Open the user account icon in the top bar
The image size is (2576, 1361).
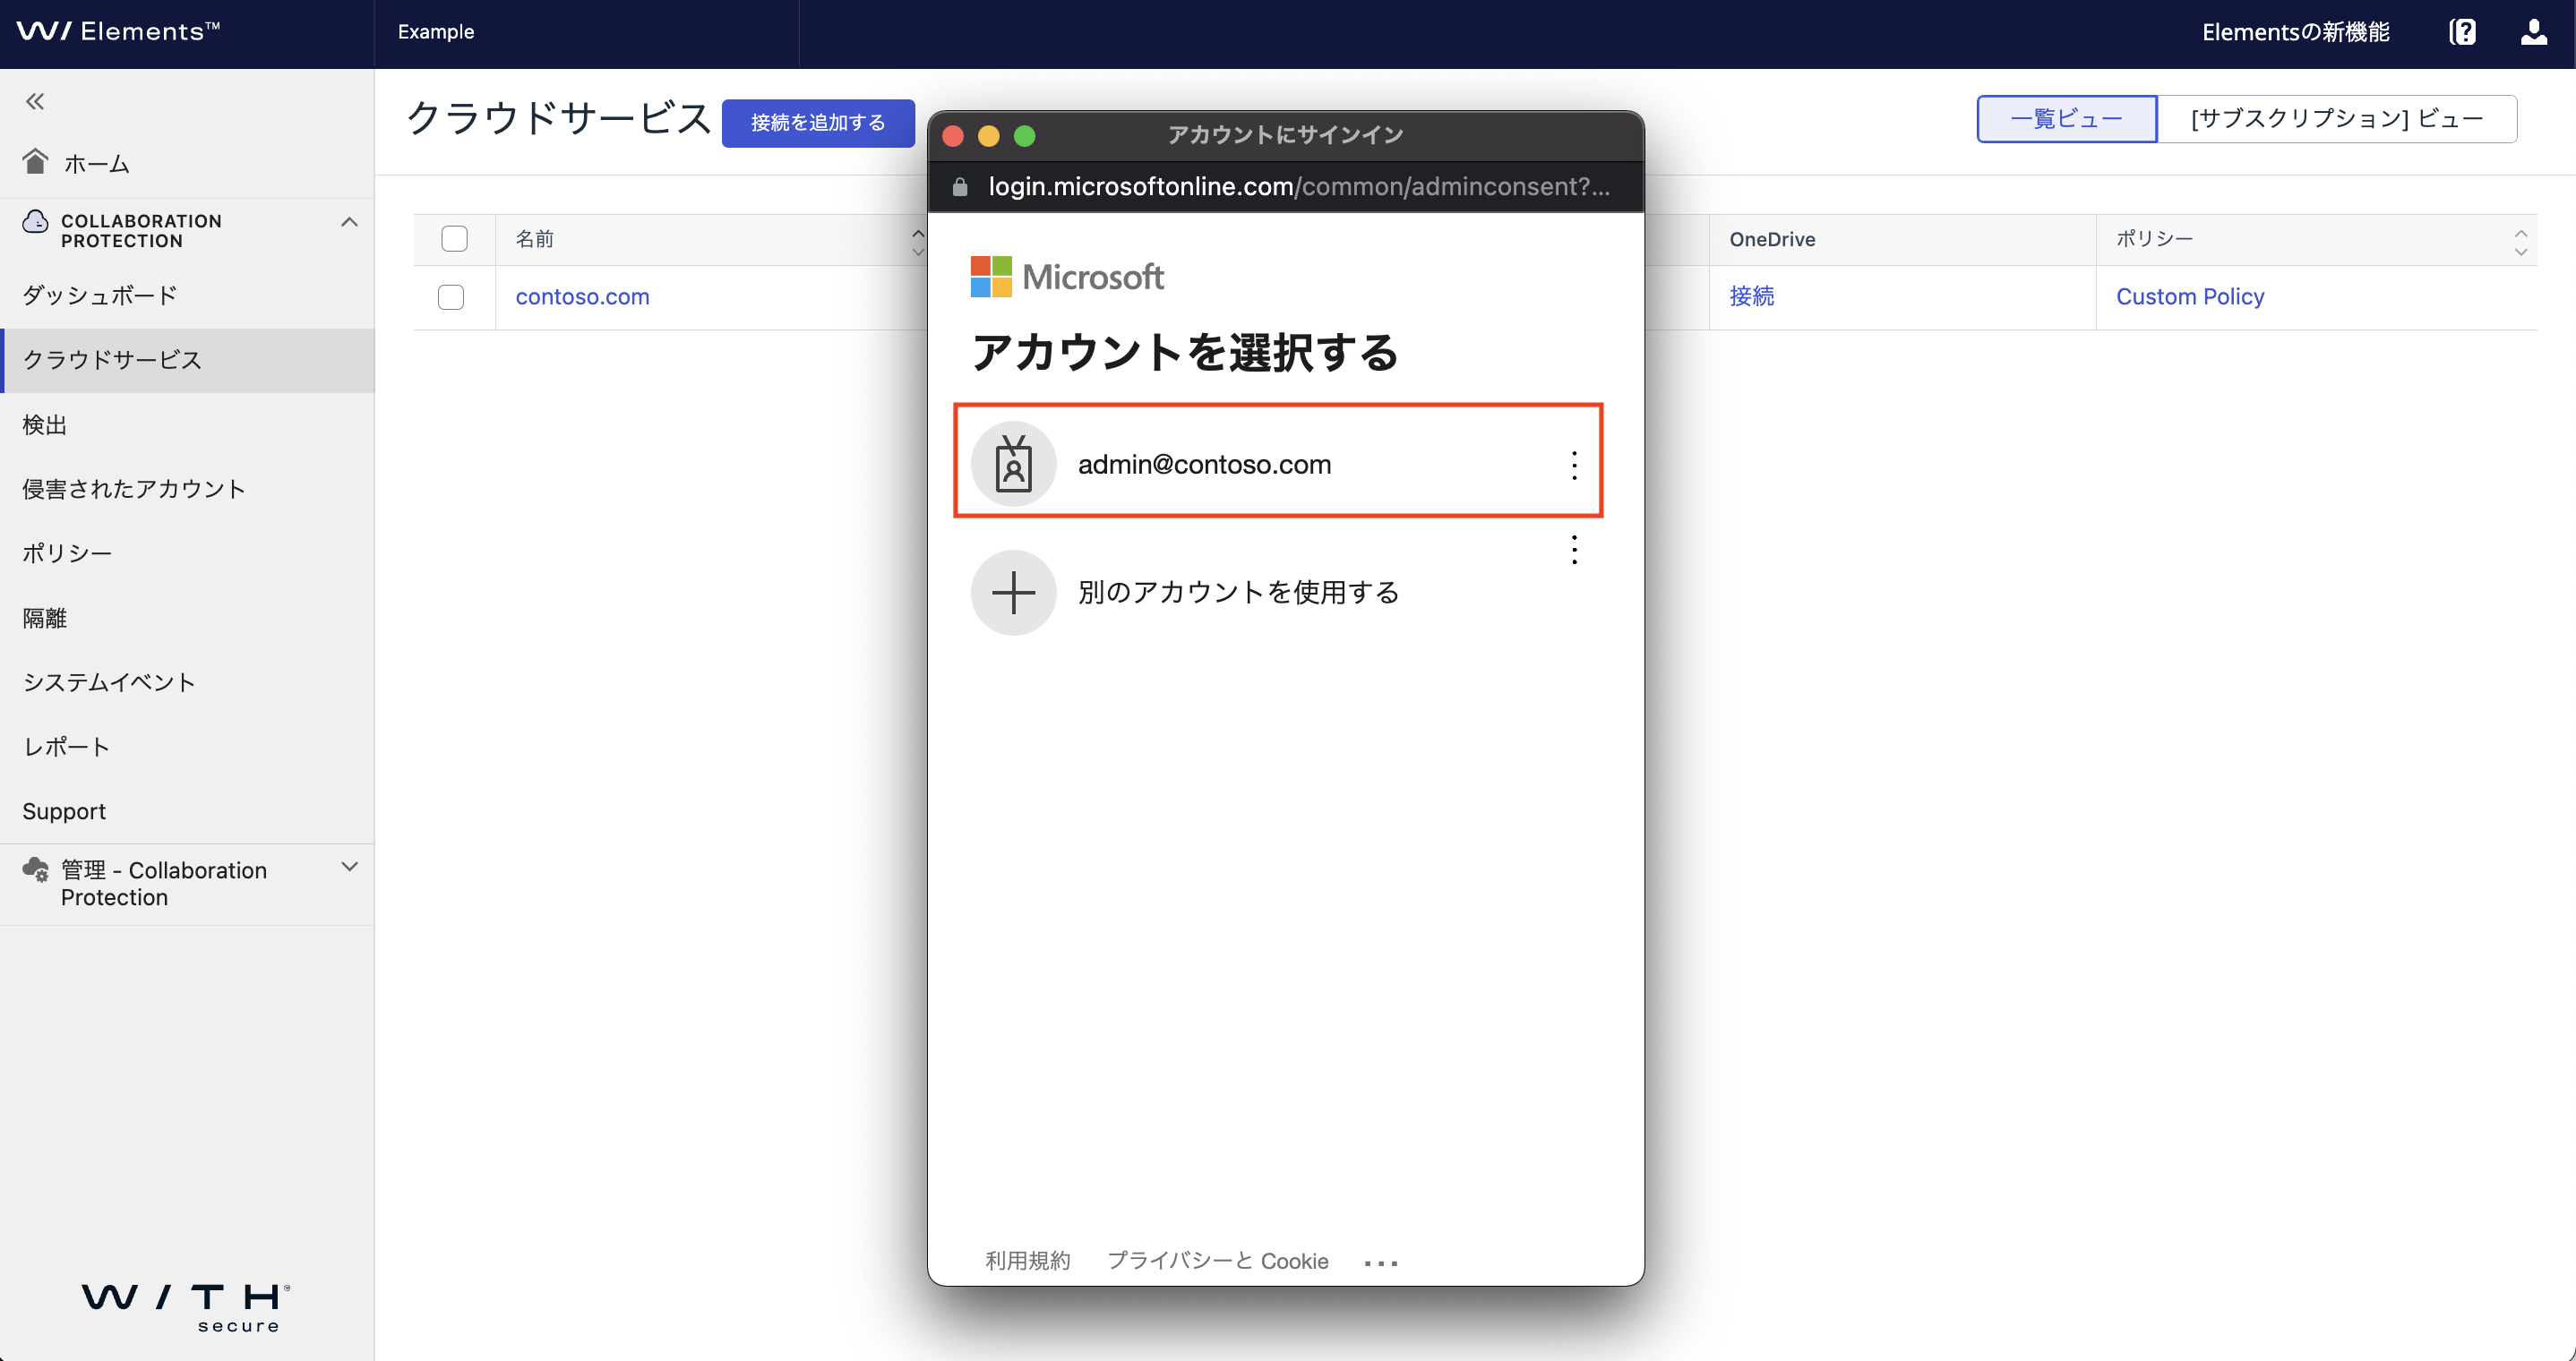(x=2533, y=33)
